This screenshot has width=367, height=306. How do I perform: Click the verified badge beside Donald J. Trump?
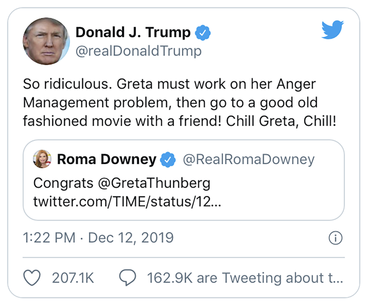coord(203,33)
